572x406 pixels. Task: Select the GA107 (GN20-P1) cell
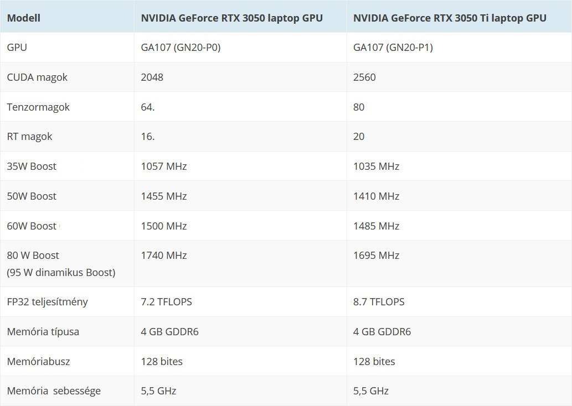[x=393, y=48]
